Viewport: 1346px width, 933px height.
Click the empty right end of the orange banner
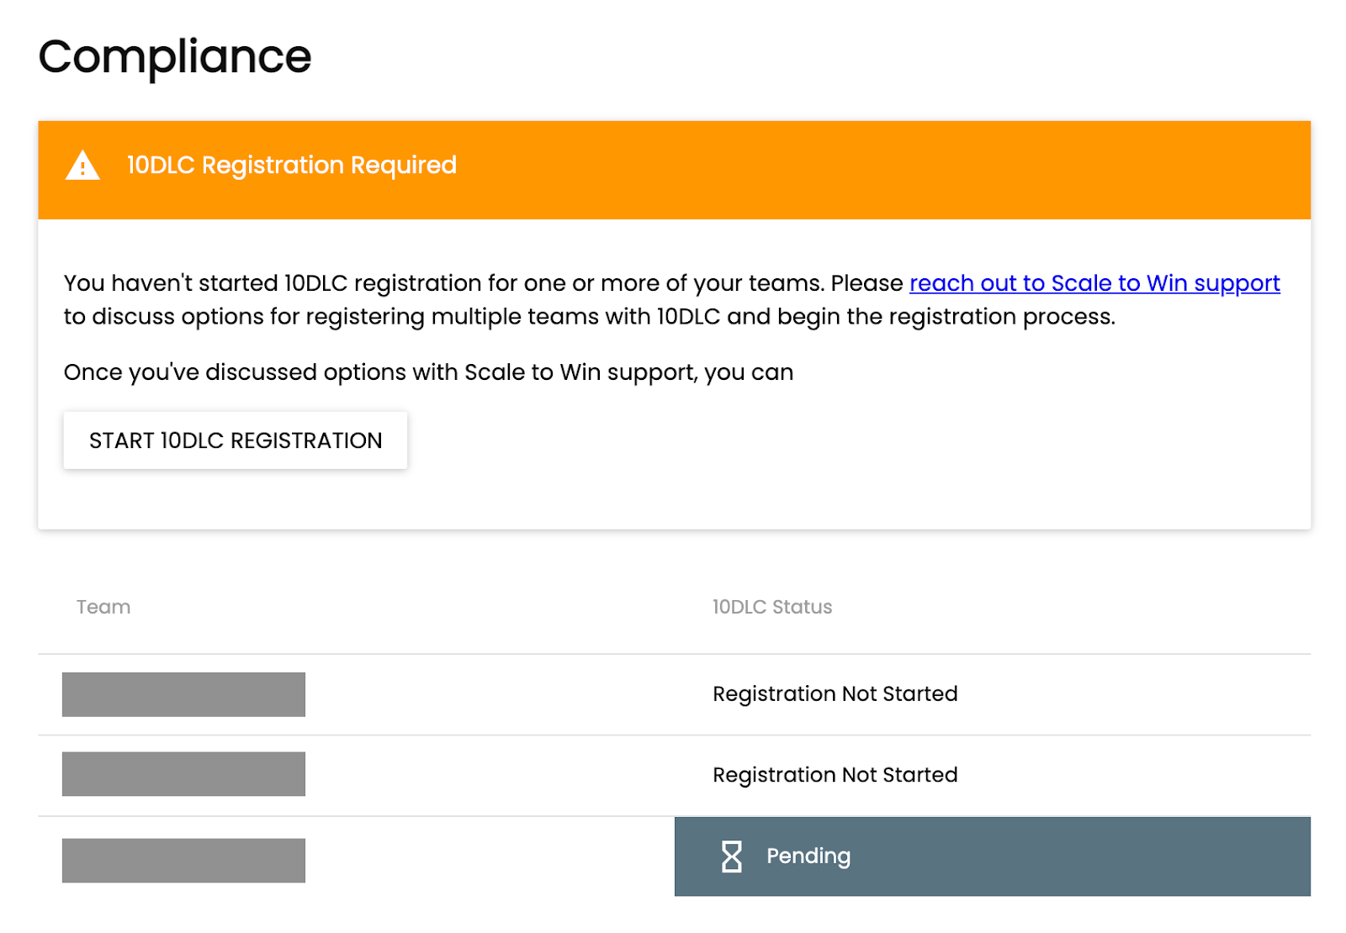coord(1094,170)
